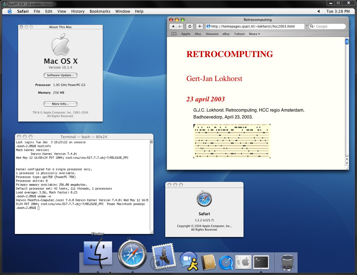This screenshot has height=275, width=357.
Task: Click Software Update button
Action: click(x=60, y=75)
